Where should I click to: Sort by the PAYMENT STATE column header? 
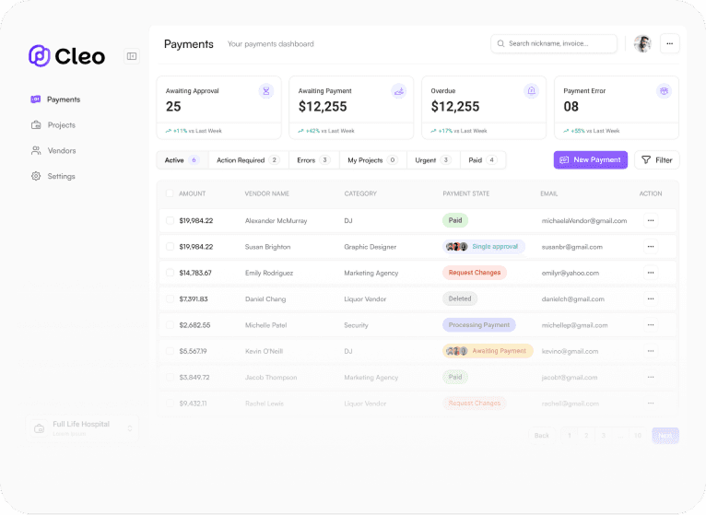[466, 193]
